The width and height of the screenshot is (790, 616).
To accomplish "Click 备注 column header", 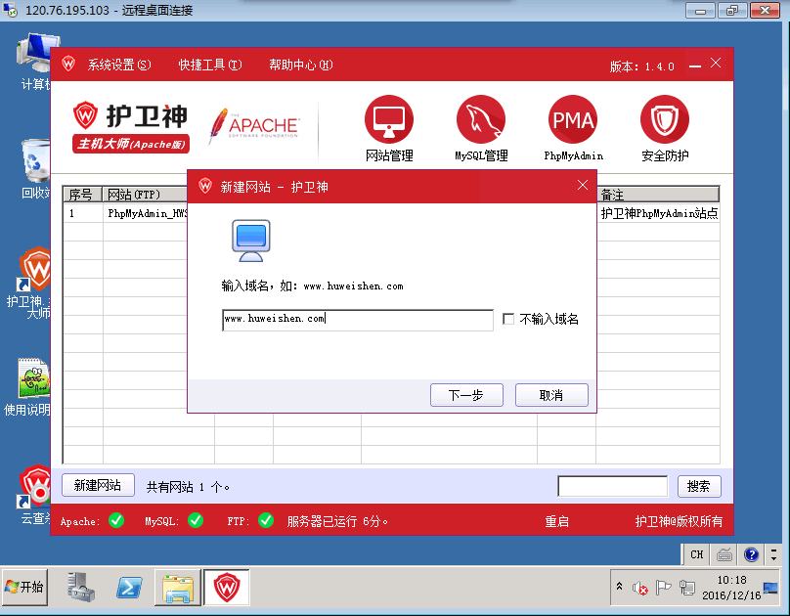I will 658,195.
